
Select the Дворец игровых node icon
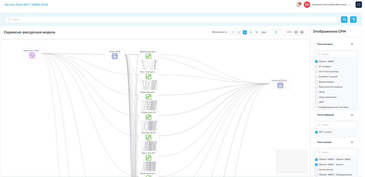[x=149, y=56]
